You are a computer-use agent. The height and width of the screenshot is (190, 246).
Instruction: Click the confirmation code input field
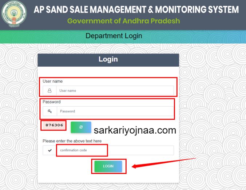point(115,150)
